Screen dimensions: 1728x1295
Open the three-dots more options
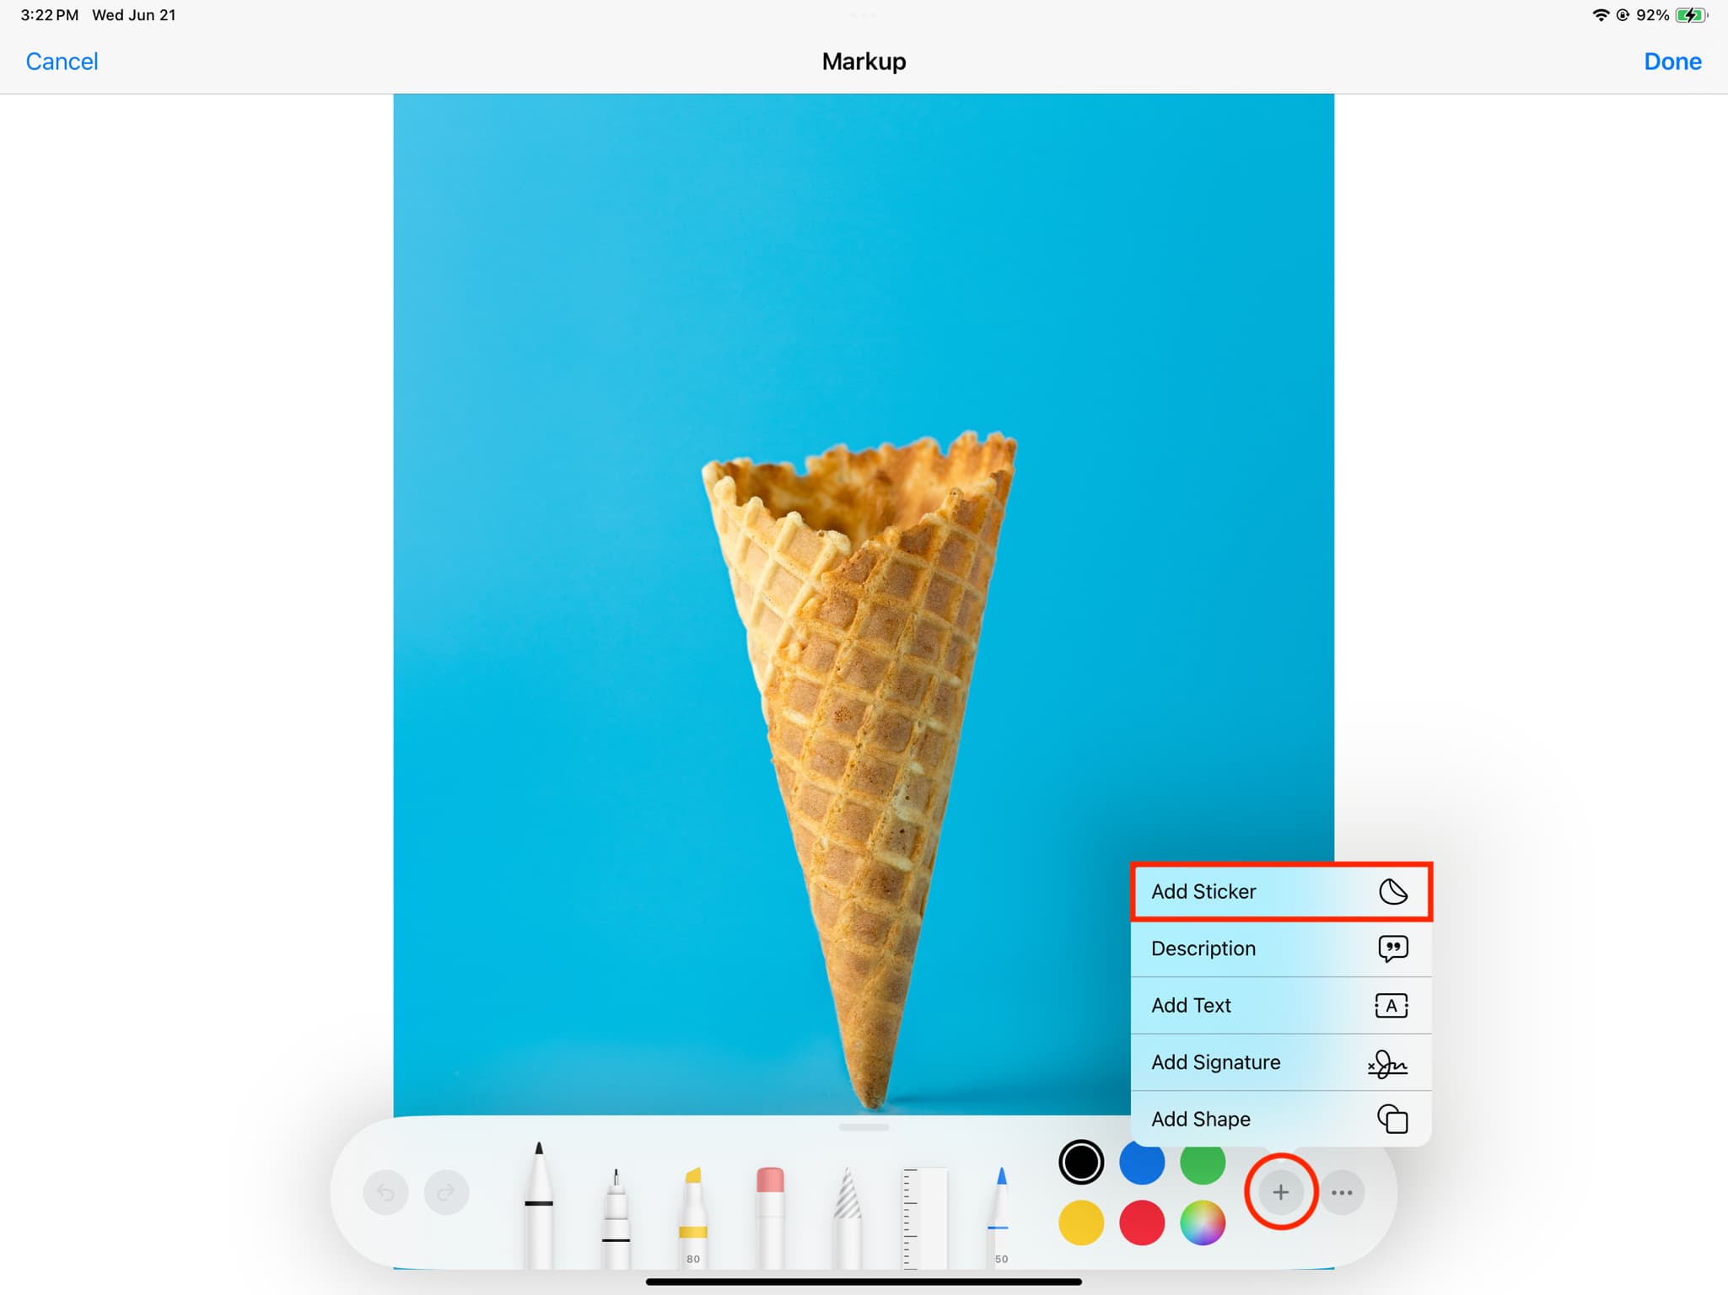point(1342,1192)
